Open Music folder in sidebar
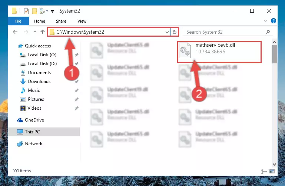This screenshot has height=186, width=285. [x=34, y=90]
